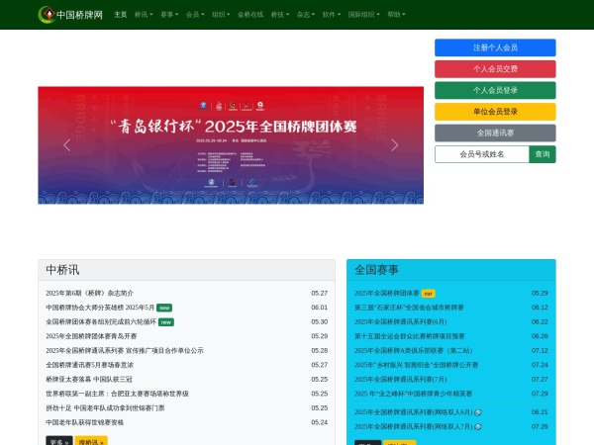
Task: Open the 主页 home nav item
Action: click(x=121, y=15)
